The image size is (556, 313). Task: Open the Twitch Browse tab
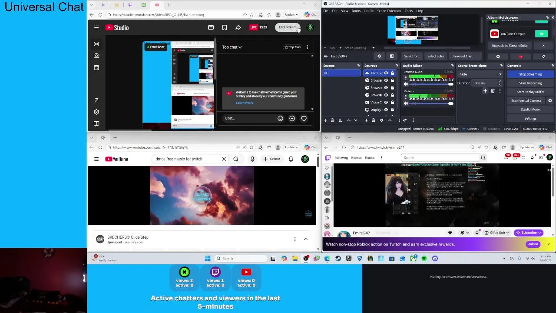click(356, 158)
